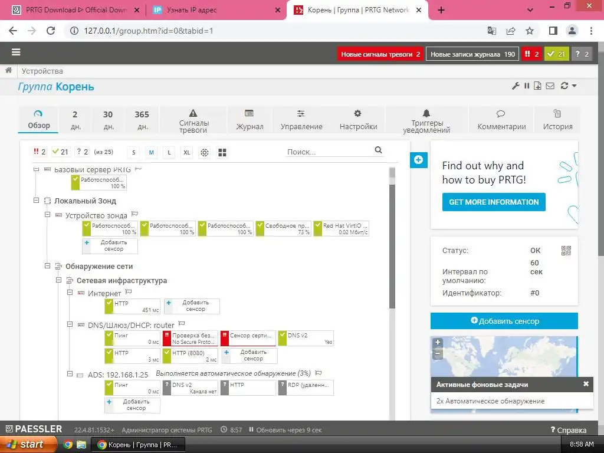Open the file explorer taskbar icon
The width and height of the screenshot is (604, 453).
81,445
